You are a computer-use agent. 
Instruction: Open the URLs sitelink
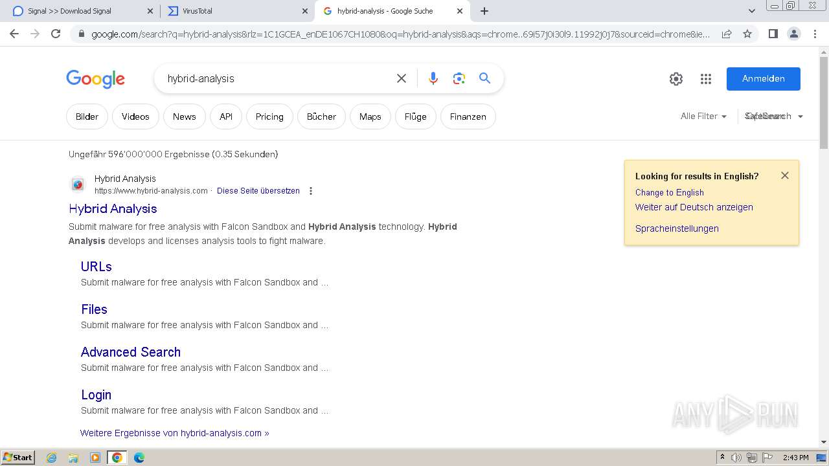click(x=97, y=267)
